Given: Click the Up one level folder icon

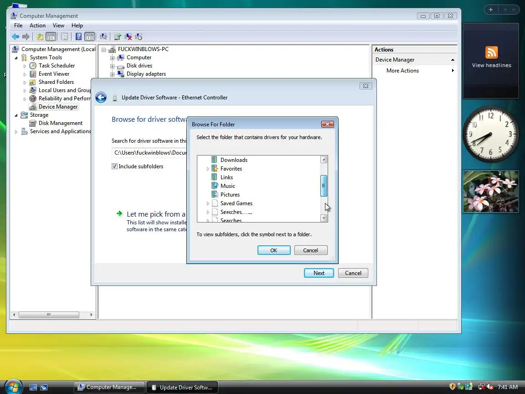Looking at the screenshot, I should (x=40, y=37).
